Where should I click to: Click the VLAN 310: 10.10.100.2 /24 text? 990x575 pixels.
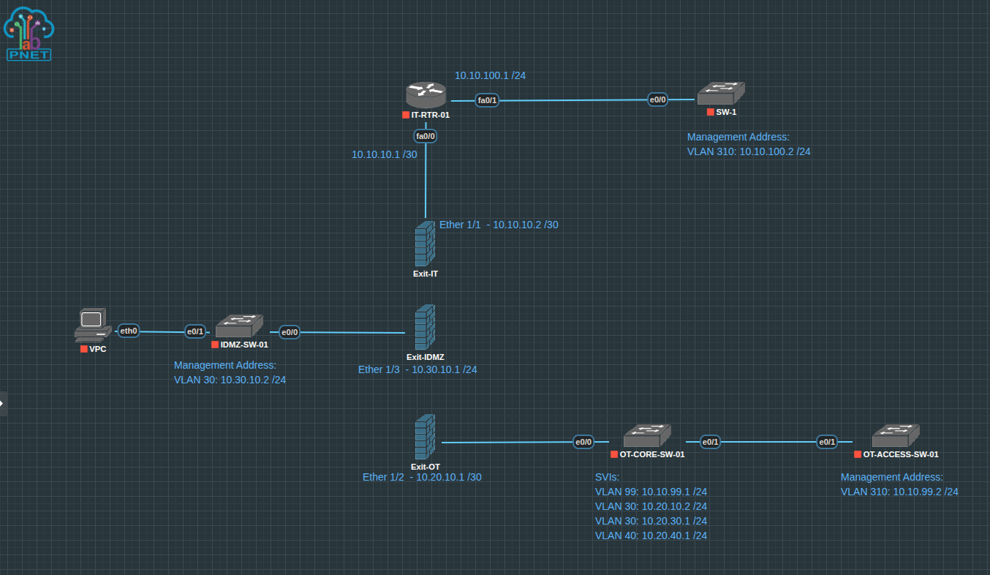click(749, 151)
